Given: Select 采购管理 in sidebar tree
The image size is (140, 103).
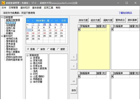Looking at the screenshot, I should [x=11, y=25].
